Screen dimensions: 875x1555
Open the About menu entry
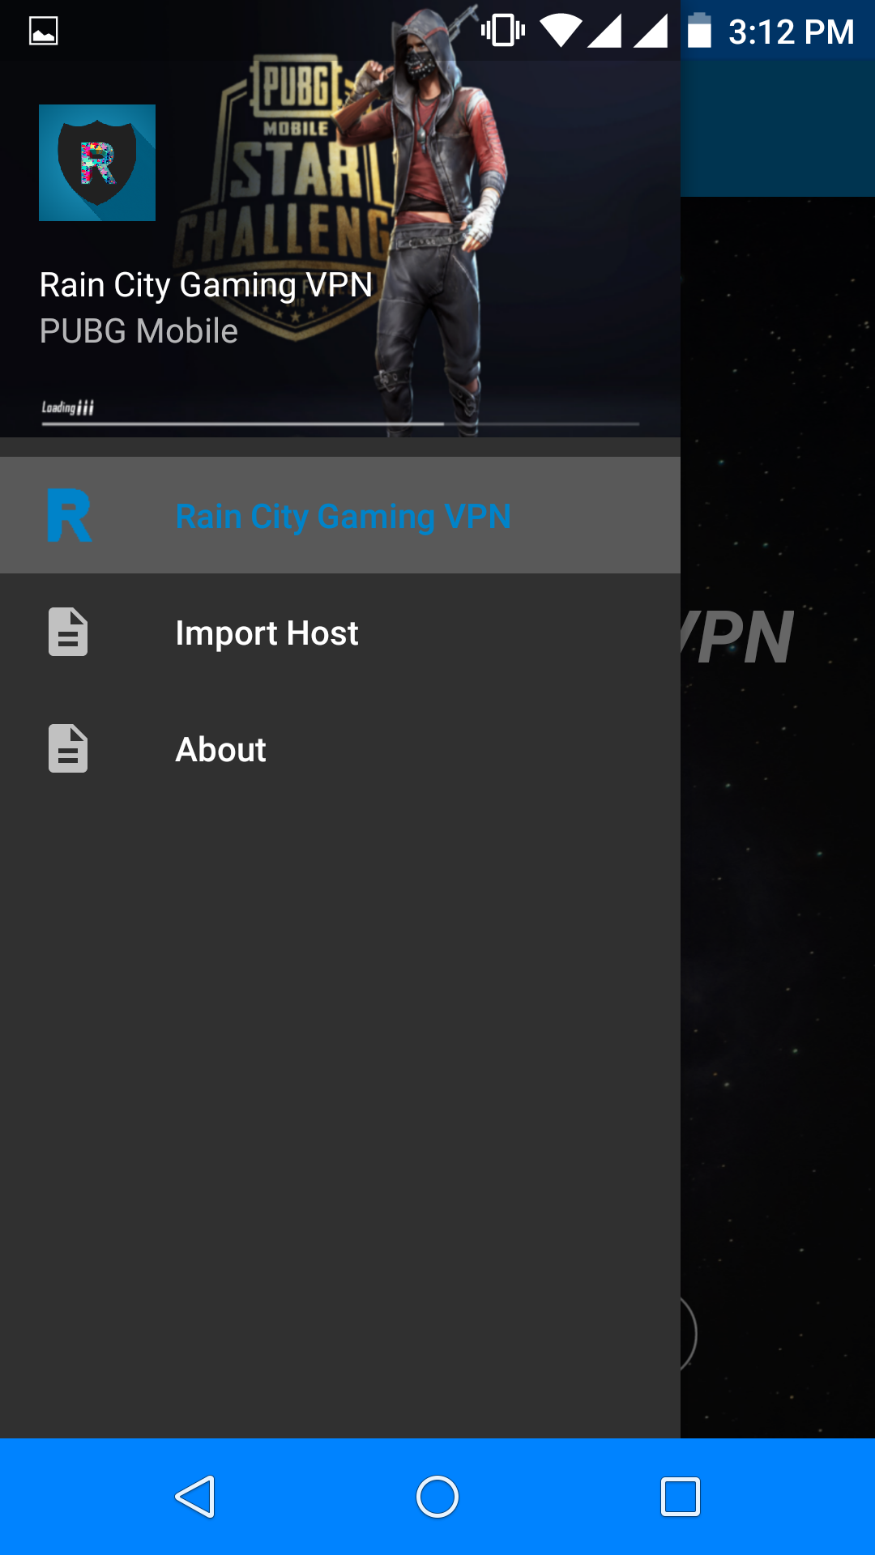coord(220,750)
